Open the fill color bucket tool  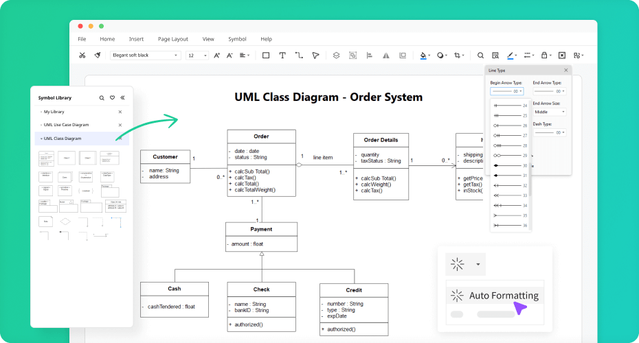[423, 56]
